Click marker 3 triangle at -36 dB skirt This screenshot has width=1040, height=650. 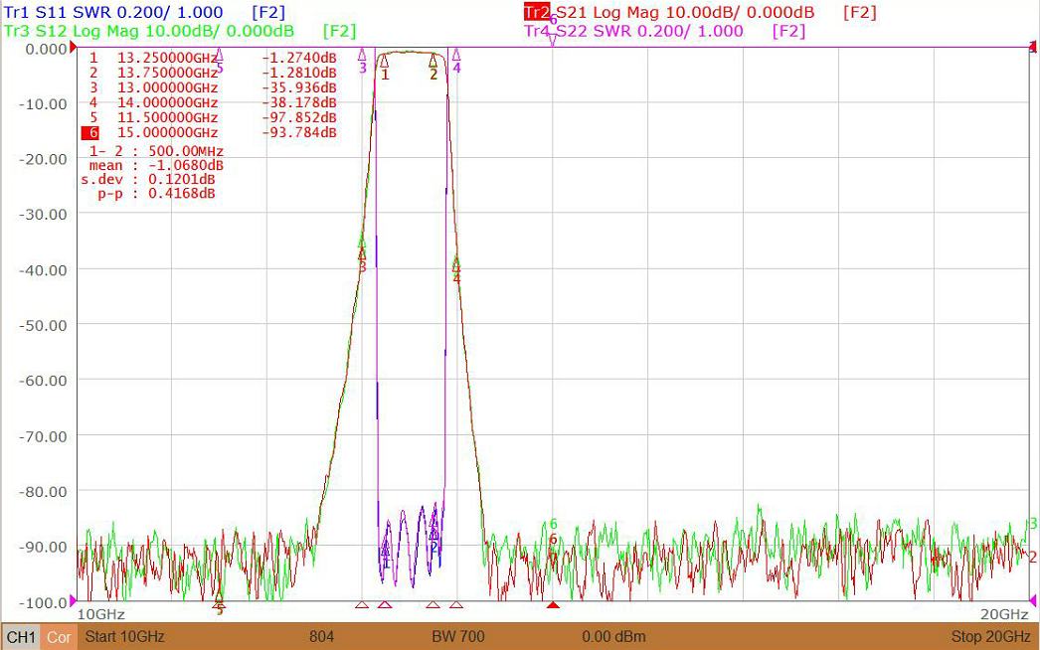point(362,253)
